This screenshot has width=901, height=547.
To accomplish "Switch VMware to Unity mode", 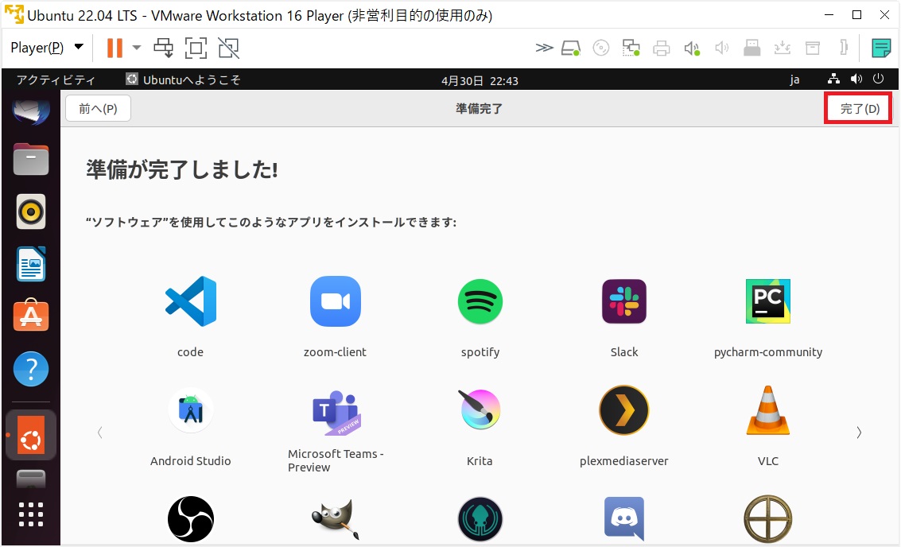I will pos(229,48).
